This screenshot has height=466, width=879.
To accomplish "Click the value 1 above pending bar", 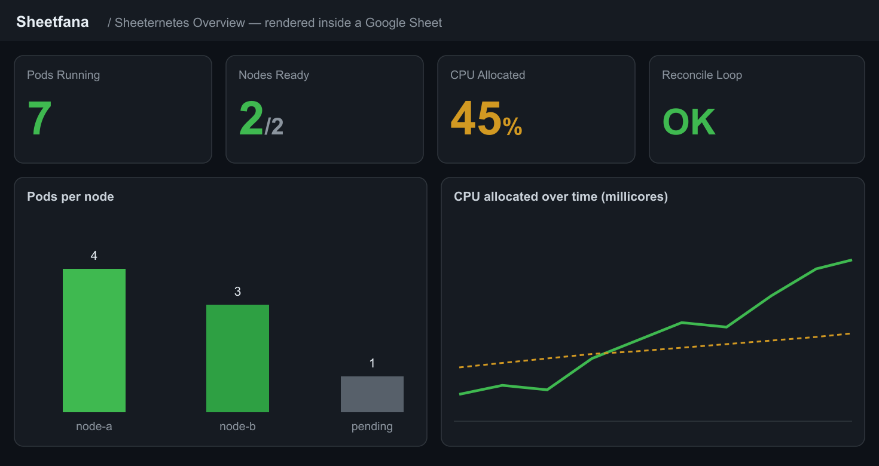I will click(x=372, y=363).
